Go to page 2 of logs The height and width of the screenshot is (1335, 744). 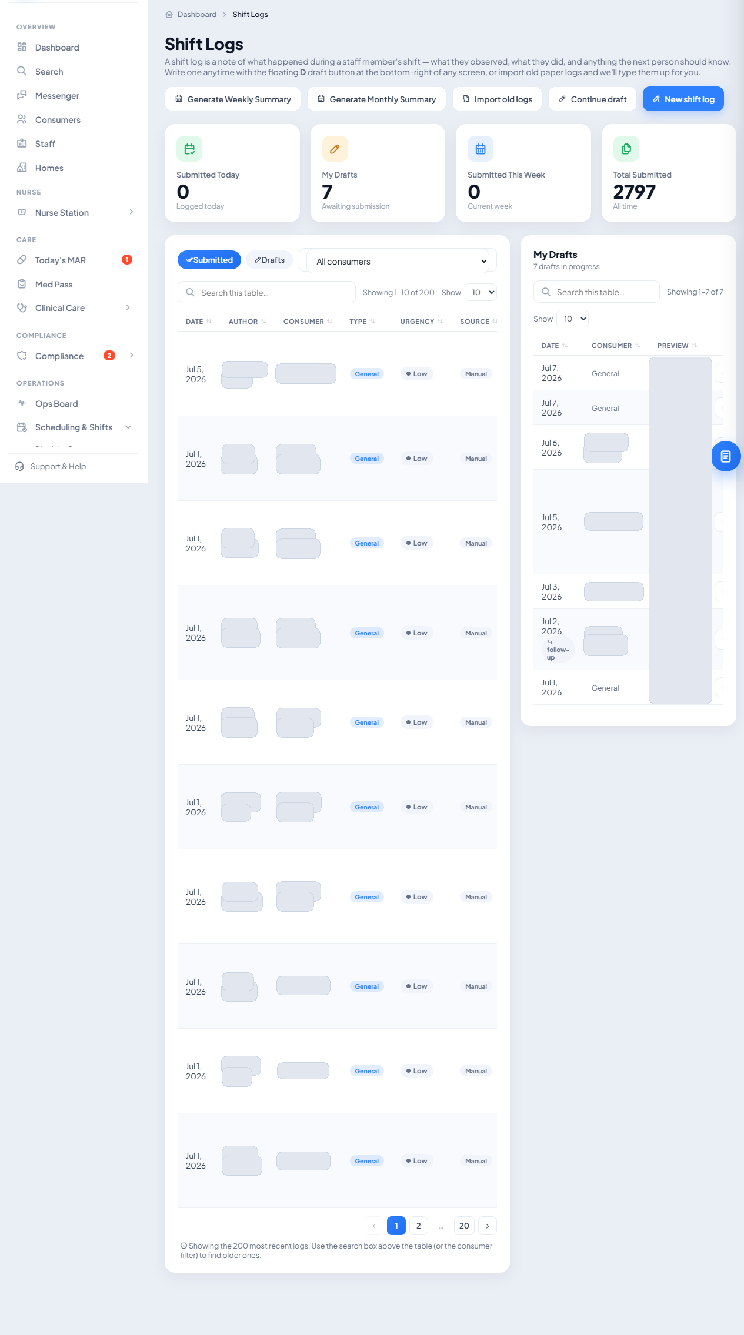click(x=419, y=1226)
